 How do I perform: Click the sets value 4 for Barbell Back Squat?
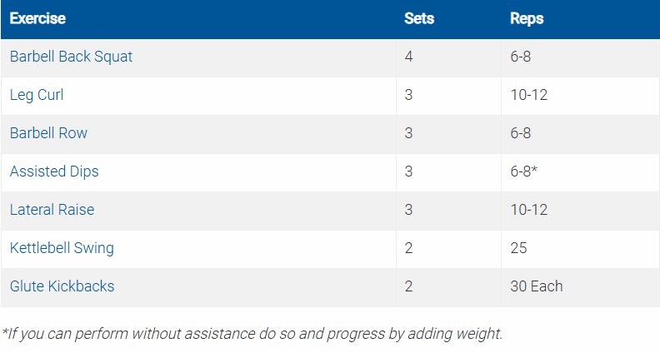tap(409, 57)
